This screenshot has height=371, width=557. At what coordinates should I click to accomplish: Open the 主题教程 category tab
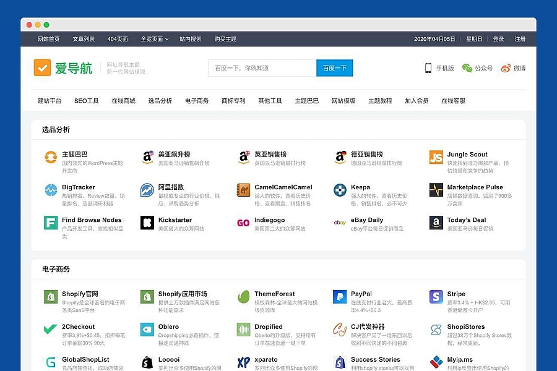[380, 101]
